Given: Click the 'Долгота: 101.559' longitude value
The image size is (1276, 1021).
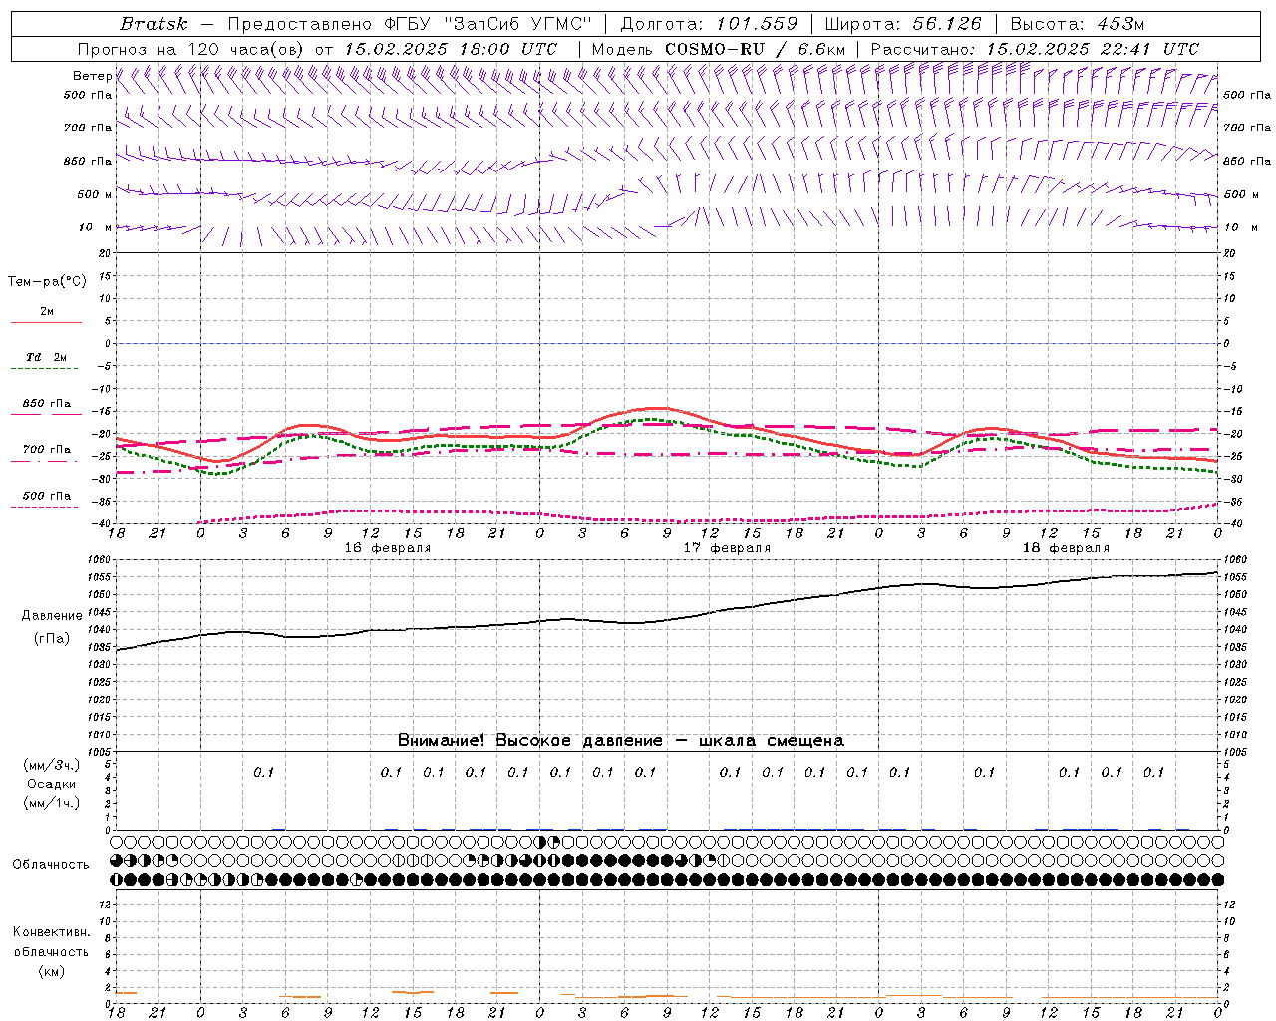Looking at the screenshot, I should pos(709,24).
